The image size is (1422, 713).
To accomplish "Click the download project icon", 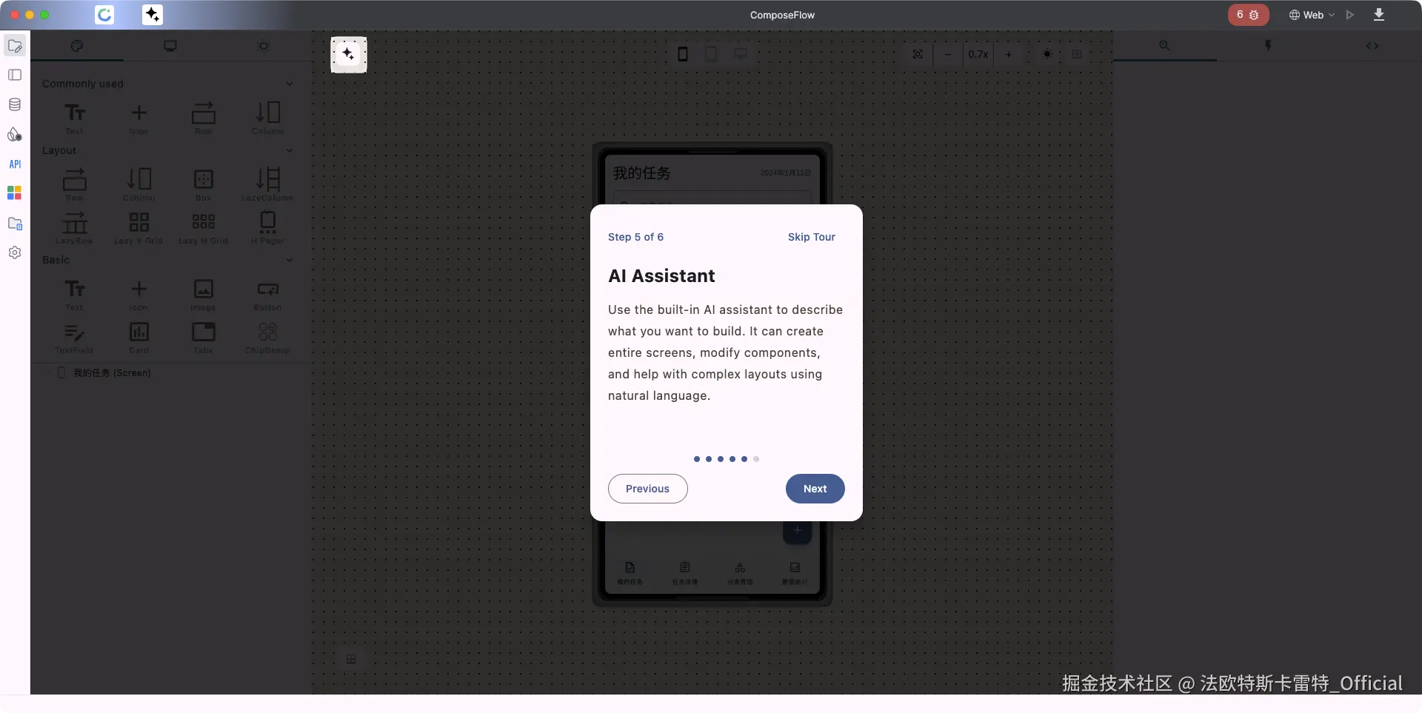I will (1379, 15).
